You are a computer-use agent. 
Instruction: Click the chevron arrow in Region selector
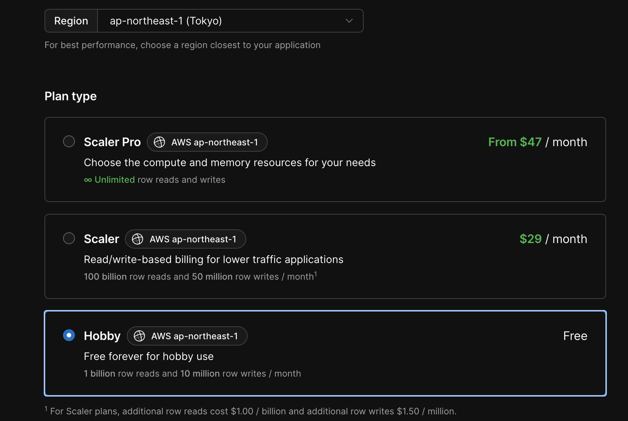click(349, 21)
